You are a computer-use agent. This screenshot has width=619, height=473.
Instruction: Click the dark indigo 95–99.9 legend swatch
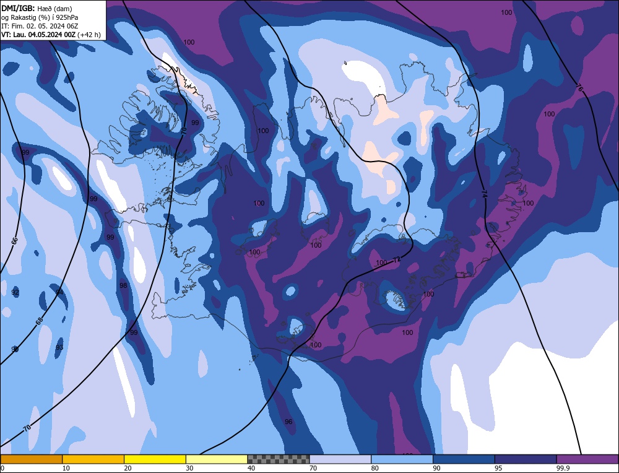526,459
